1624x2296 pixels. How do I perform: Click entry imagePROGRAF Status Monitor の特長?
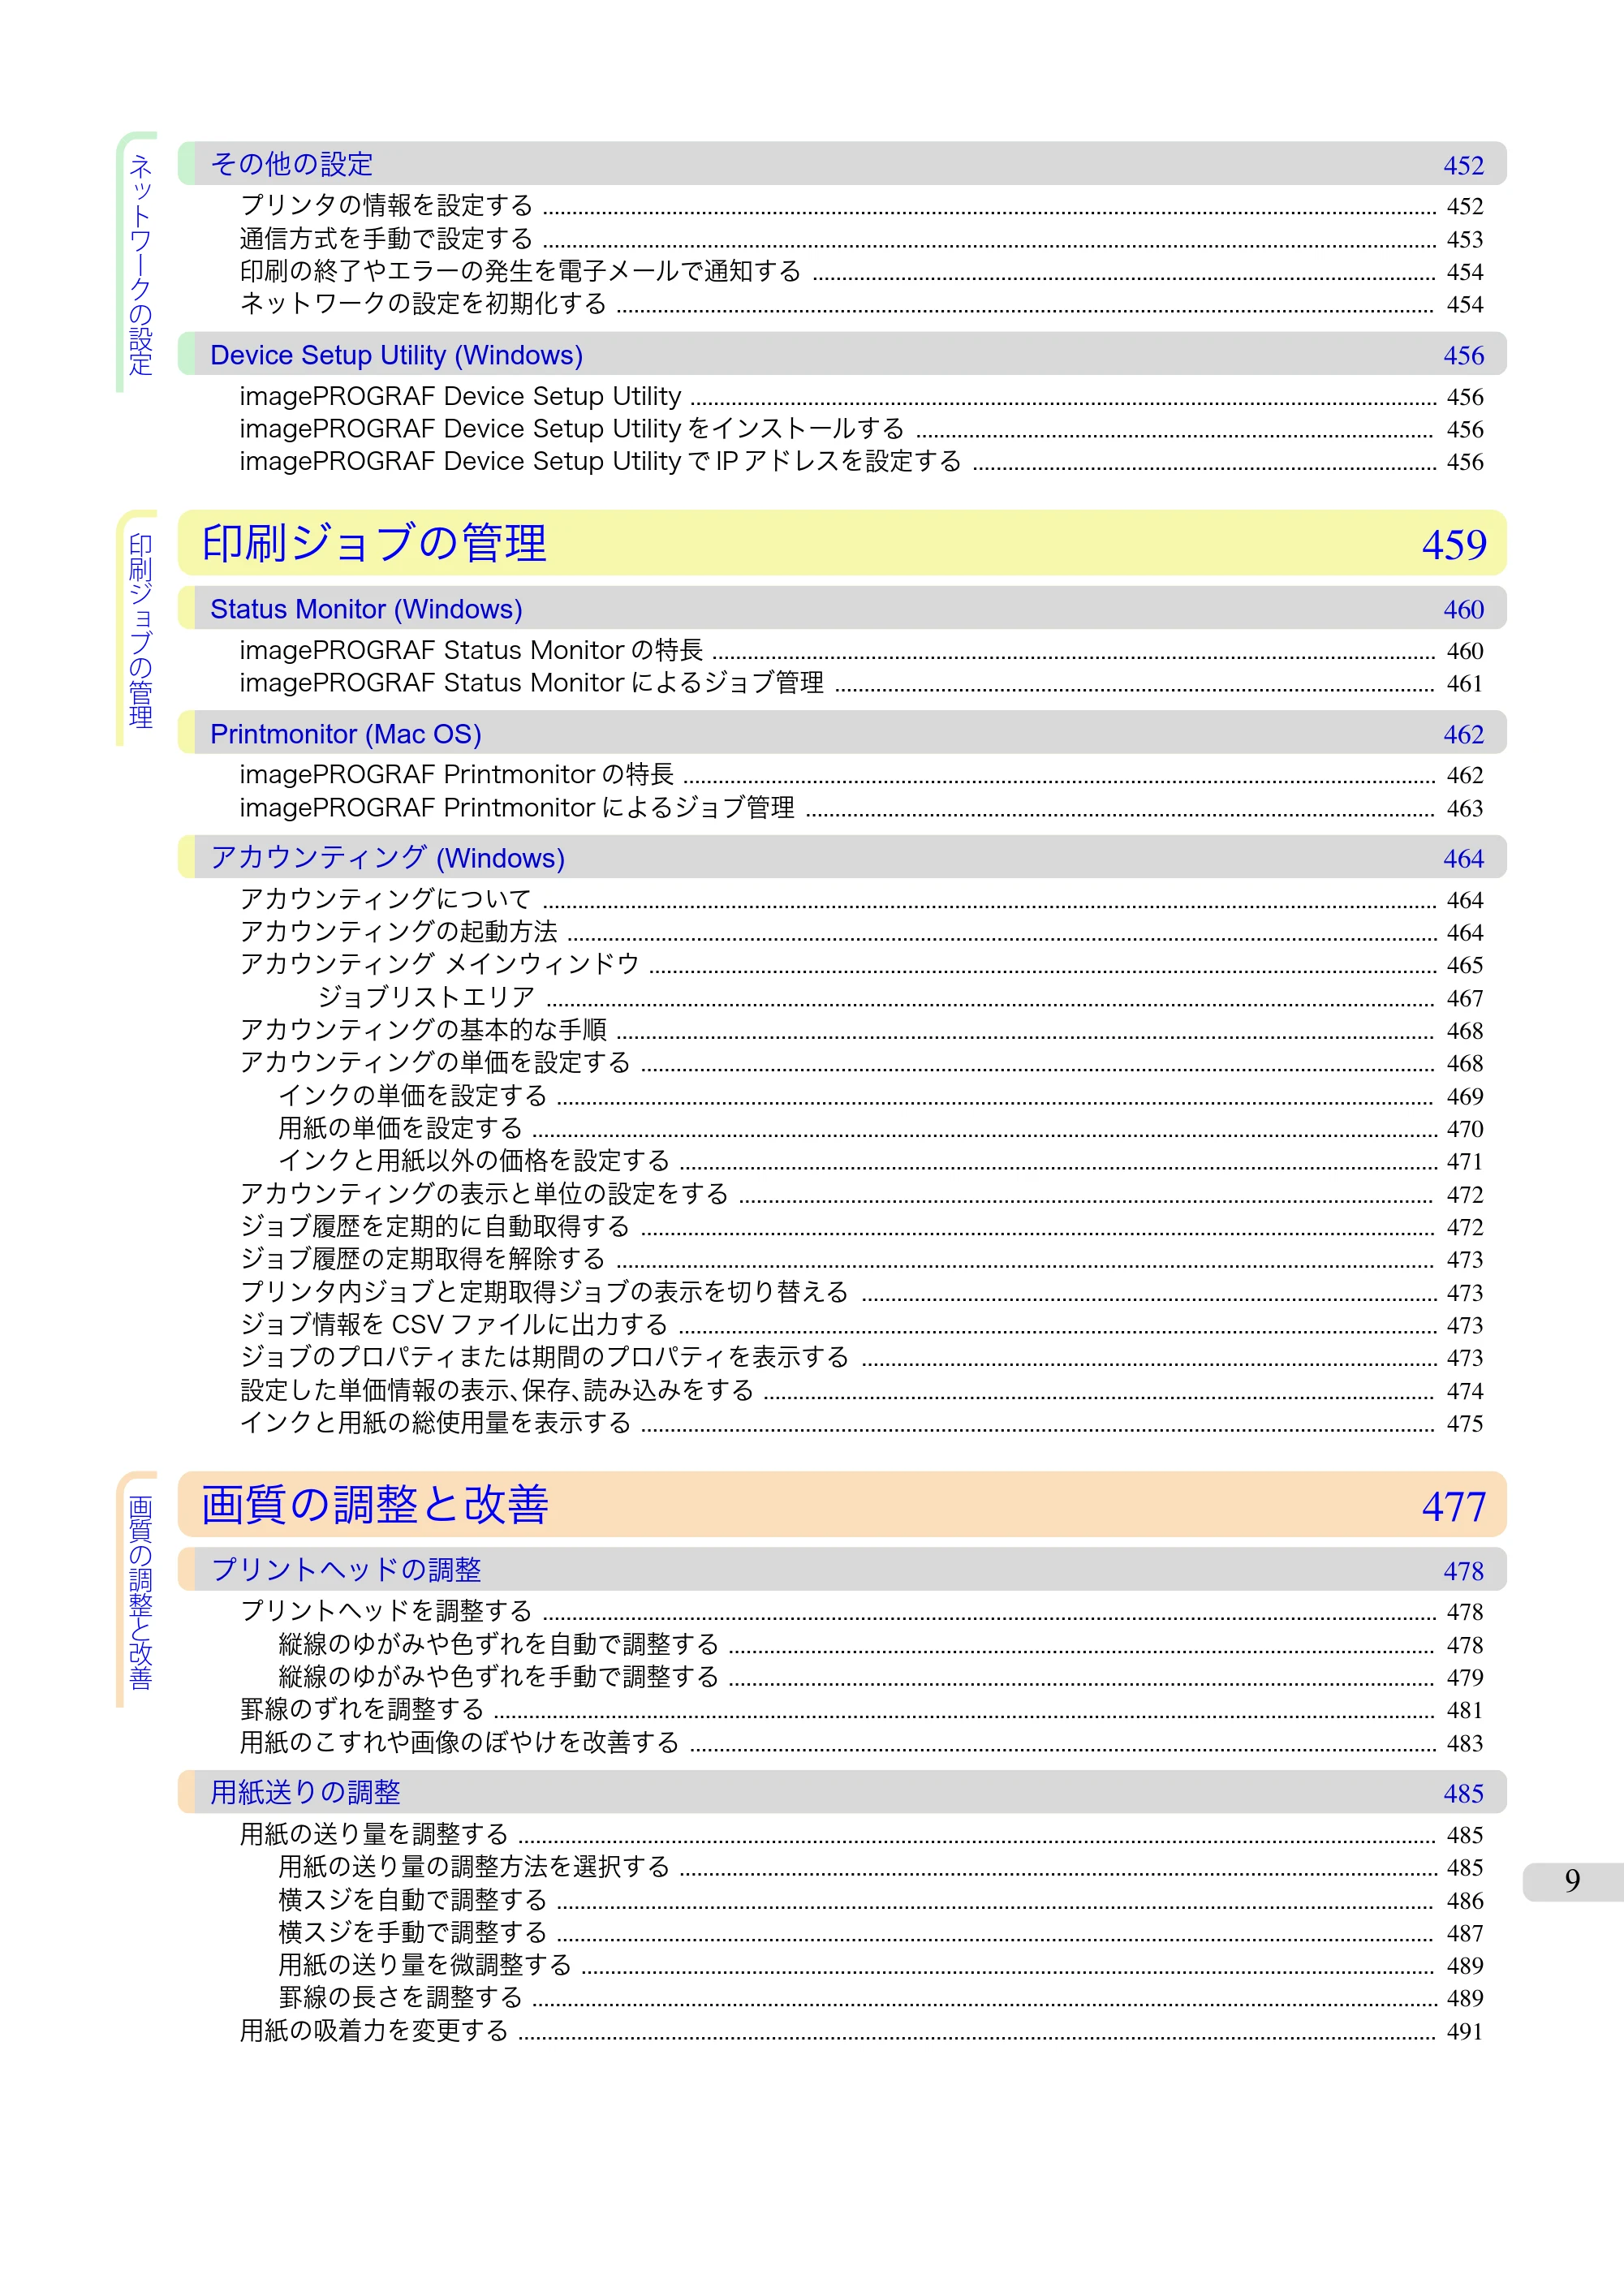coord(861,651)
